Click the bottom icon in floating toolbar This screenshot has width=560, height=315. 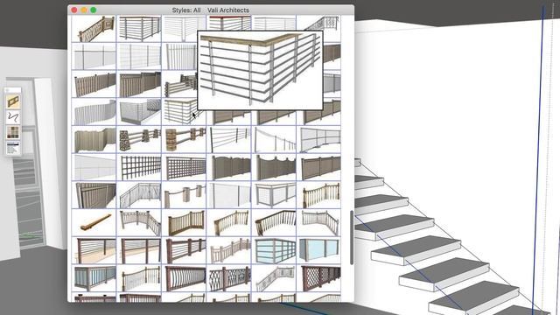pyautogui.click(x=13, y=148)
